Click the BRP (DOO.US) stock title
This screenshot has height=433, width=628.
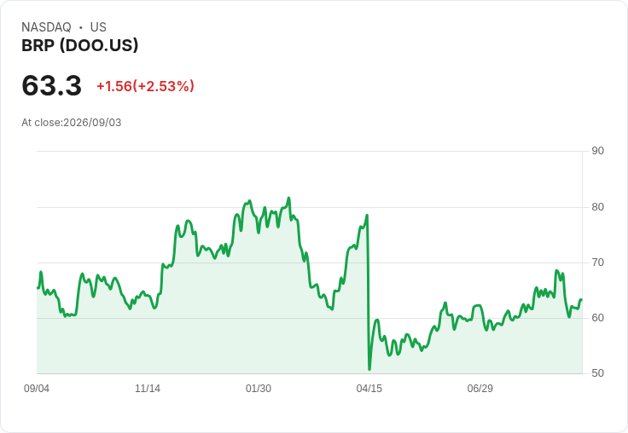click(79, 45)
